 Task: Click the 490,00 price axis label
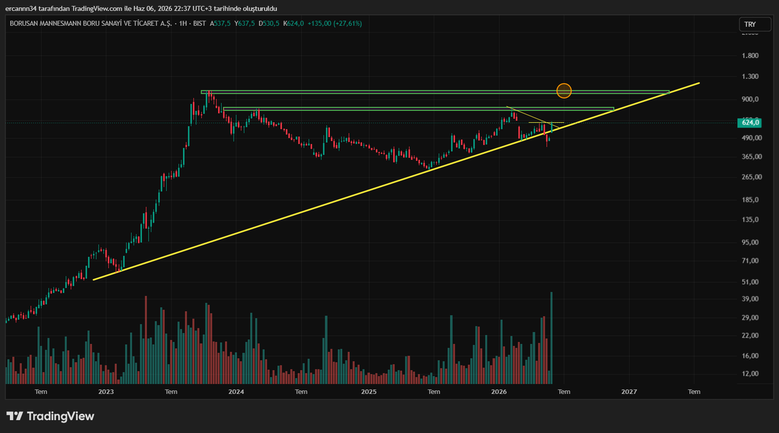click(750, 138)
